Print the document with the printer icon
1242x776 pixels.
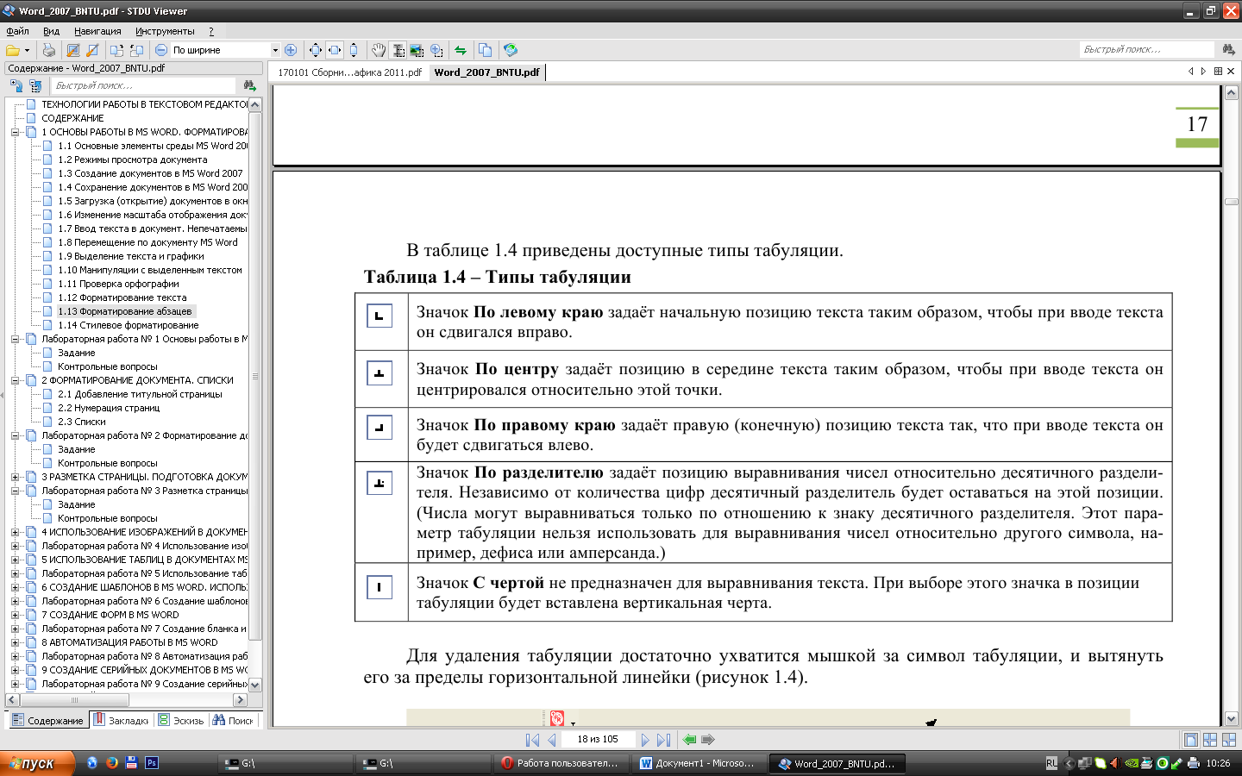(49, 50)
